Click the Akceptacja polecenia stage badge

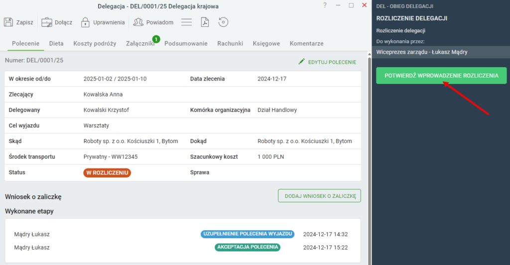(248, 247)
